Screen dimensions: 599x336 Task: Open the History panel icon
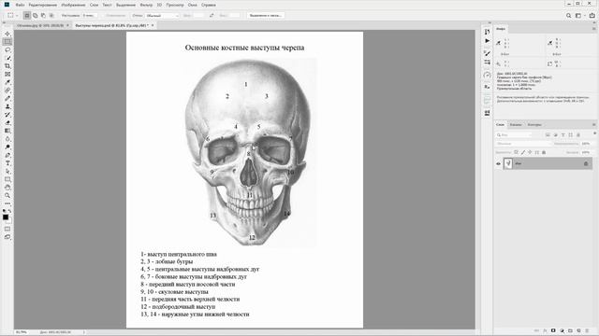pyautogui.click(x=487, y=32)
